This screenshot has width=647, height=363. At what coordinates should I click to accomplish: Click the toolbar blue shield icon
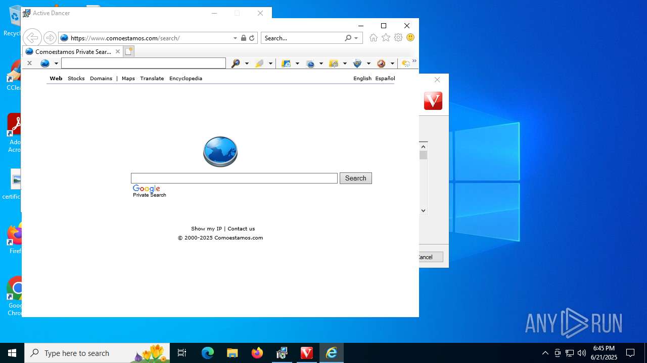(x=357, y=64)
